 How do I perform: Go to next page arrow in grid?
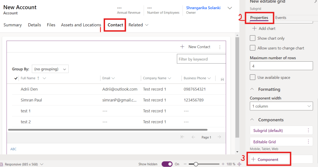pyautogui.click(x=219, y=137)
